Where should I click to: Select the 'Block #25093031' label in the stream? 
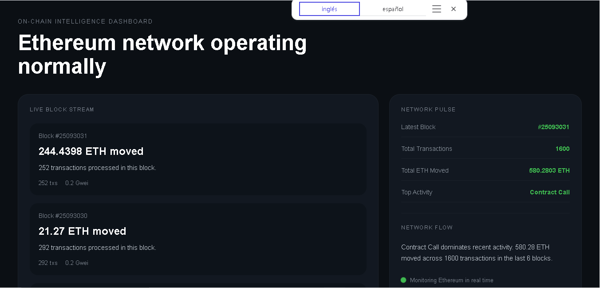[63, 136]
